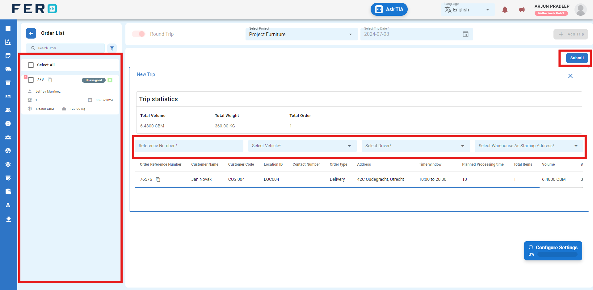Screen dimensions: 593x290
Task: Copy order reference 76576
Action: [x=158, y=180]
